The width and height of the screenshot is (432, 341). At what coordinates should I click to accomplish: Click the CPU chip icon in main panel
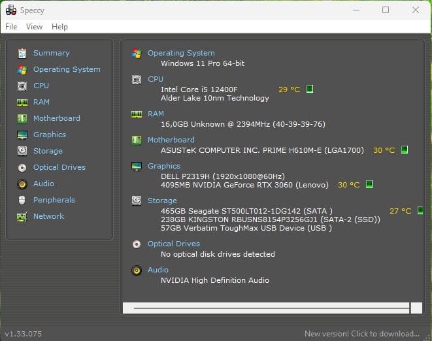click(137, 80)
